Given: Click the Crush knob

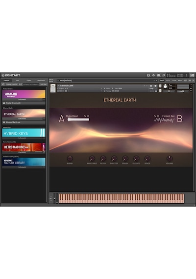Looking at the screenshot, I should pyautogui.click(x=125, y=158).
